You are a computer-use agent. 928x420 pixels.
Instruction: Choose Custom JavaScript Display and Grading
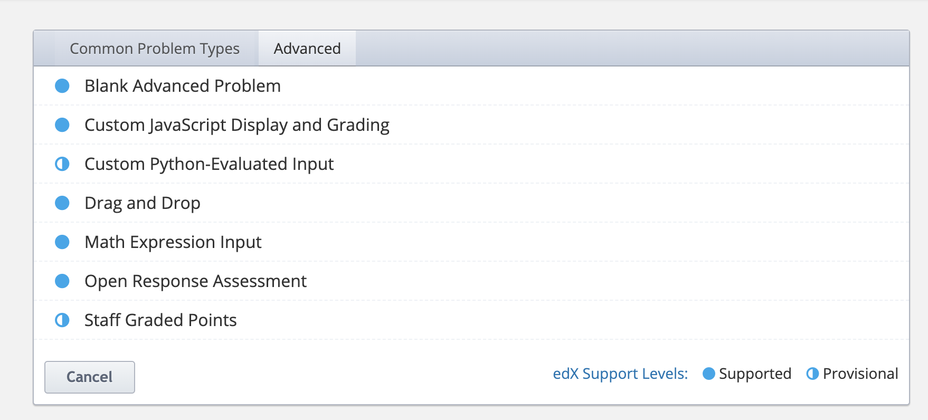[x=471, y=125]
